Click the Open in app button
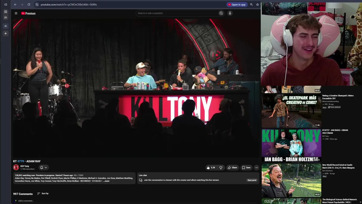The width and height of the screenshot is (362, 204). (237, 5)
